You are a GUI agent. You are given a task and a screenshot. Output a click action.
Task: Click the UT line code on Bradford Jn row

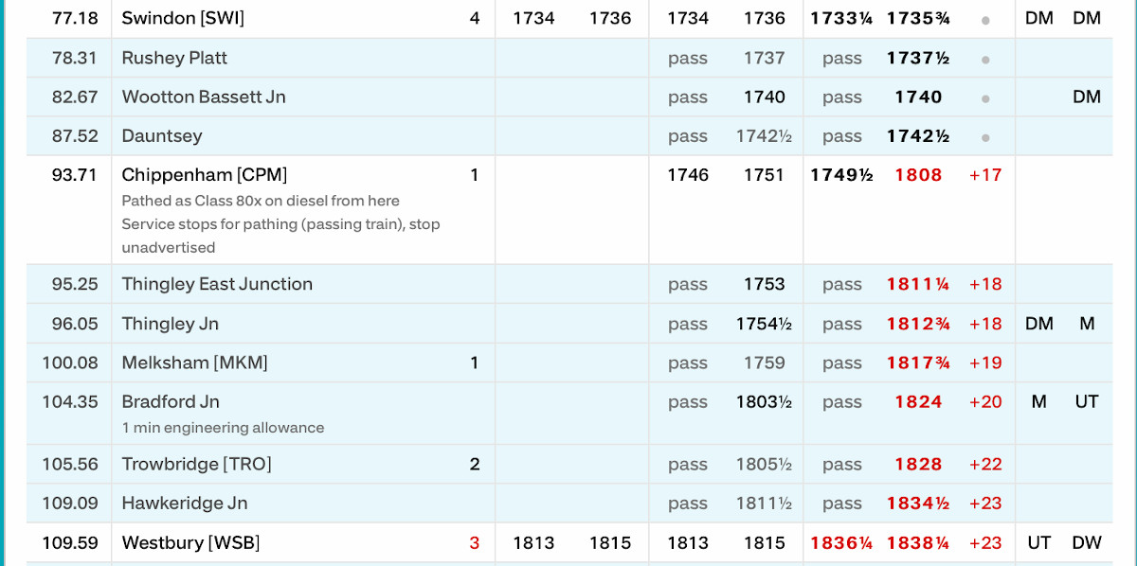(x=1086, y=402)
